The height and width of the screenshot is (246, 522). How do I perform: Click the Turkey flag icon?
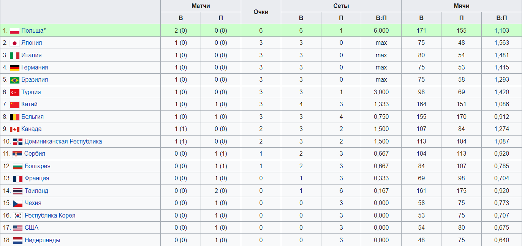click(x=14, y=92)
